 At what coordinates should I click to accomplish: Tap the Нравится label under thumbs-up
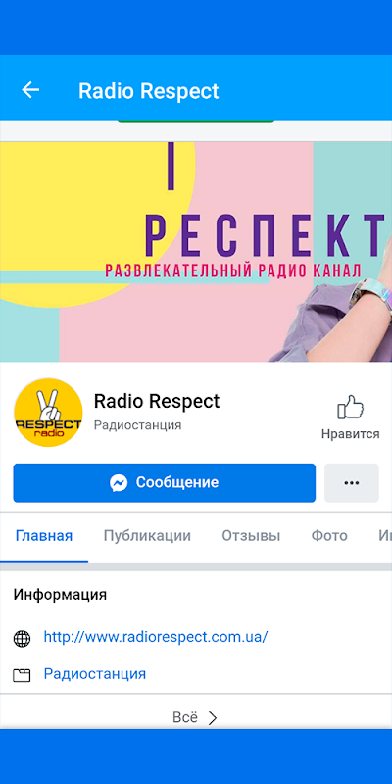point(351,434)
